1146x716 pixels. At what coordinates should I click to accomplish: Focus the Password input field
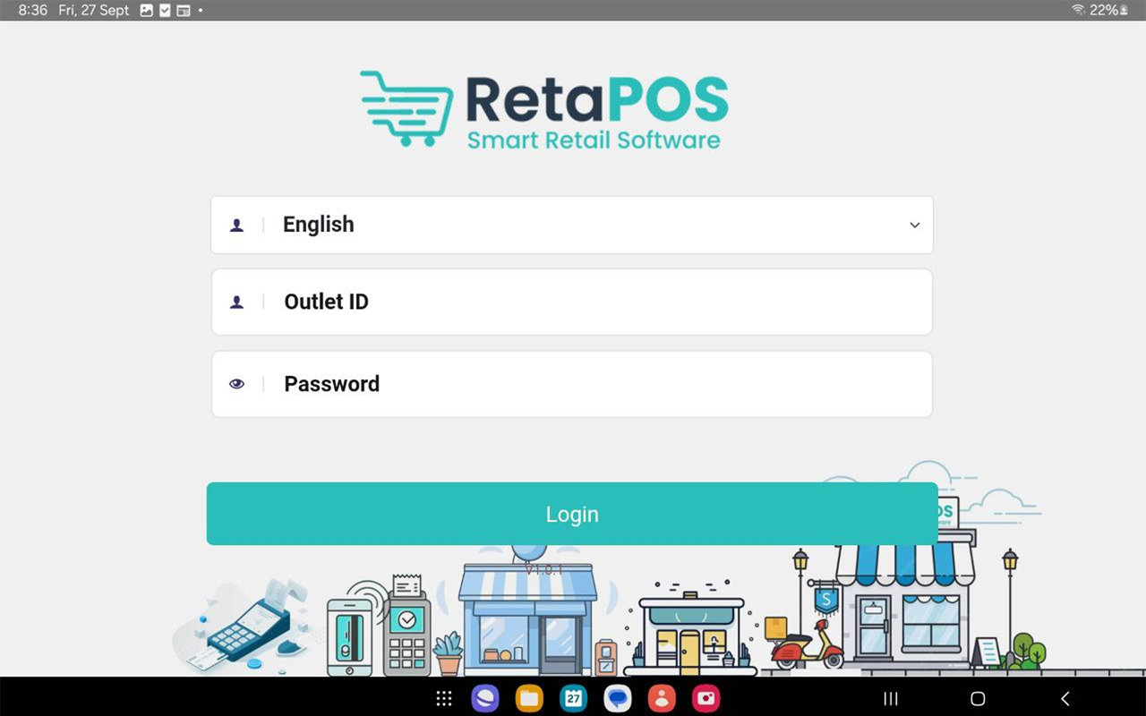572,384
